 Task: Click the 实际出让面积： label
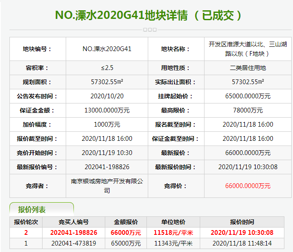175,82
